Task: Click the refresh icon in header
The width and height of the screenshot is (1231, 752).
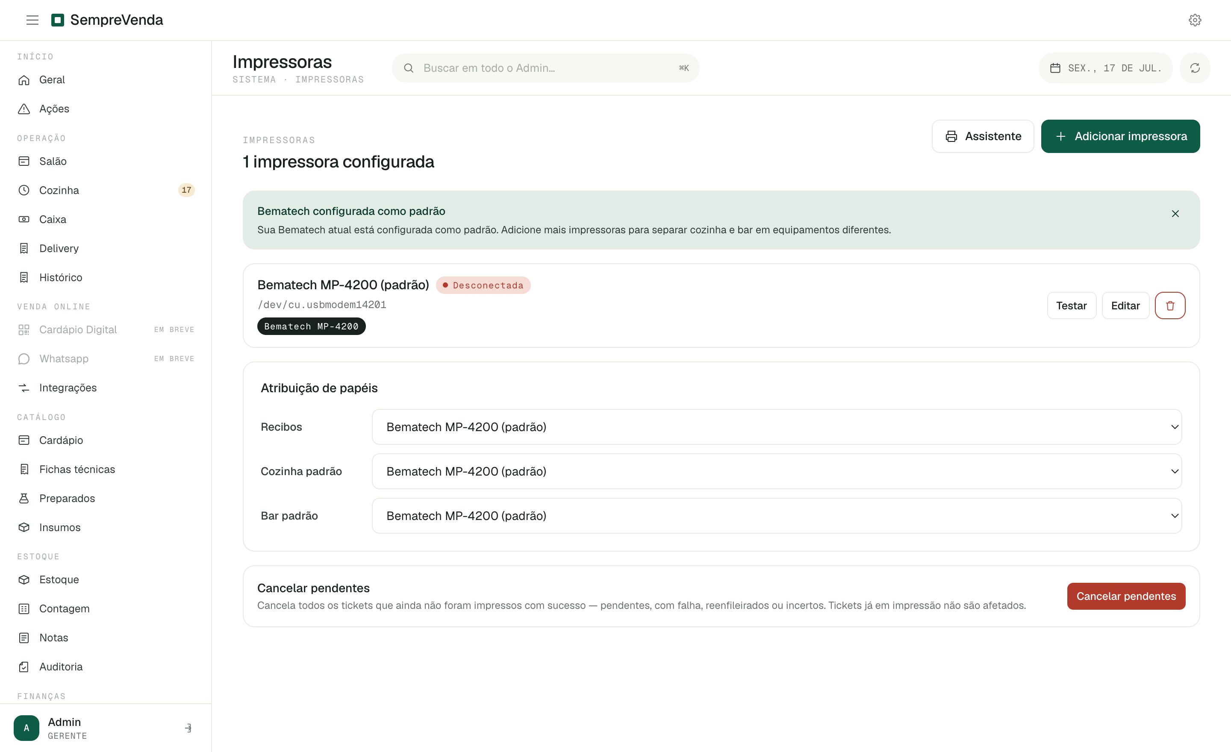Action: pyautogui.click(x=1195, y=68)
